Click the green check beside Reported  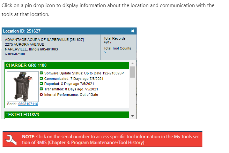pyautogui.click(x=41, y=84)
